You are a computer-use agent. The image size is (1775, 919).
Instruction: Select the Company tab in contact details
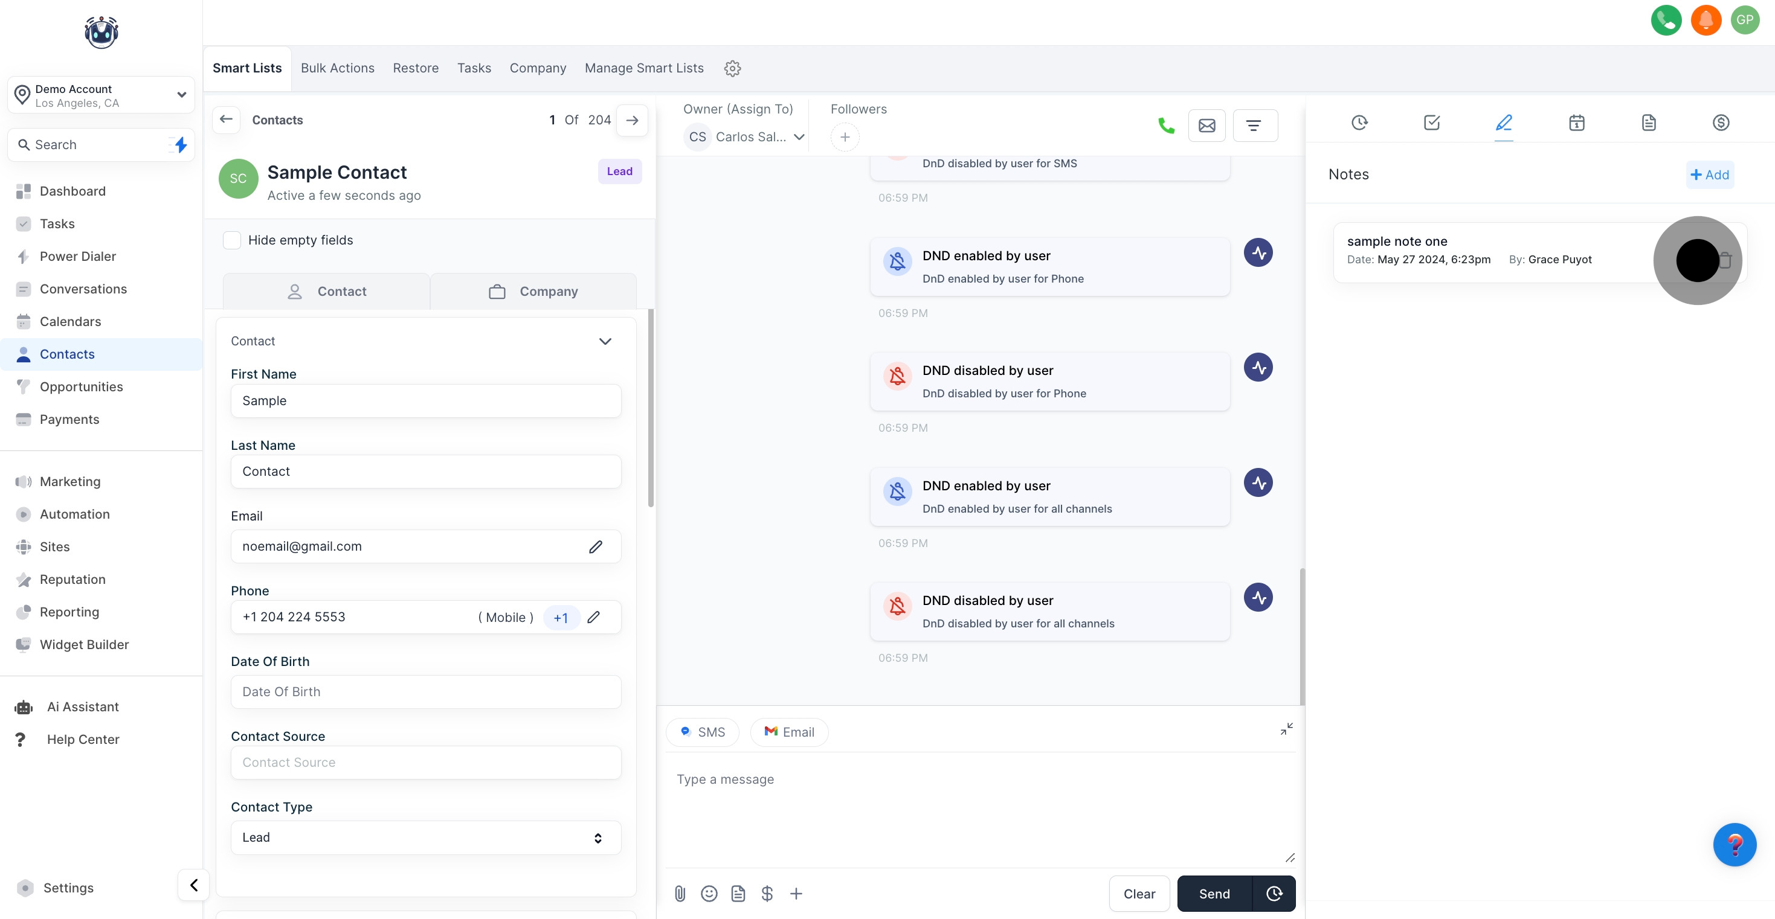tap(533, 292)
